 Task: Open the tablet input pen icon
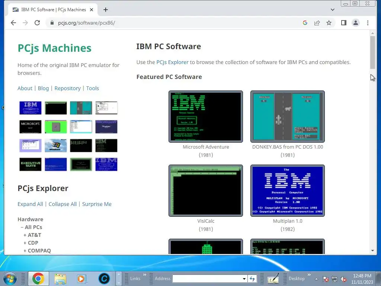click(273, 279)
